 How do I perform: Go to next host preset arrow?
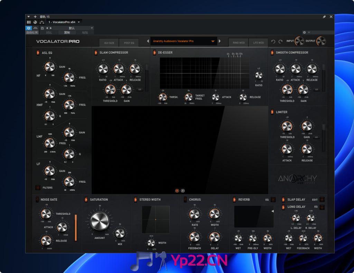(x=51, y=28)
